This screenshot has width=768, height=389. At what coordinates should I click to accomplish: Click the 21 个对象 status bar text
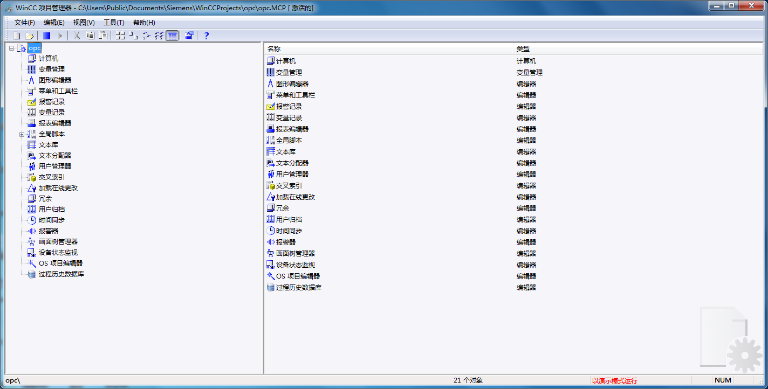[x=468, y=380]
